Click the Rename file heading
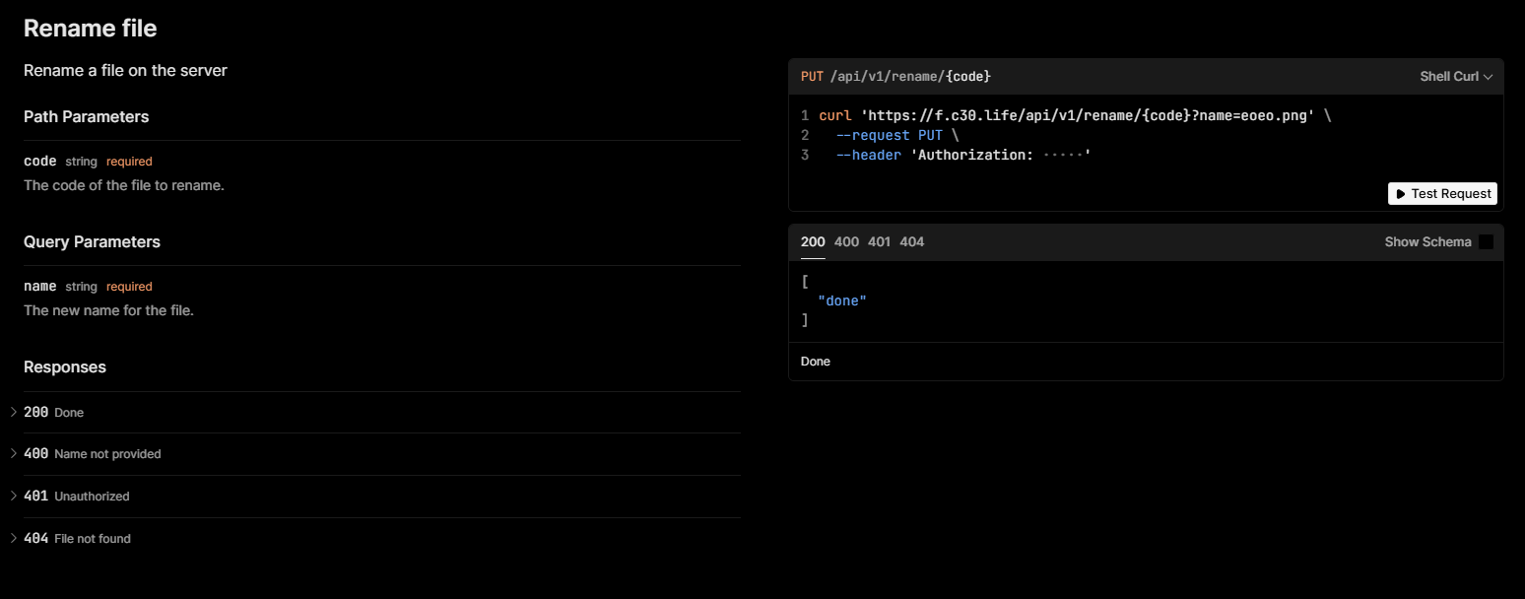The height and width of the screenshot is (599, 1525). [90, 29]
